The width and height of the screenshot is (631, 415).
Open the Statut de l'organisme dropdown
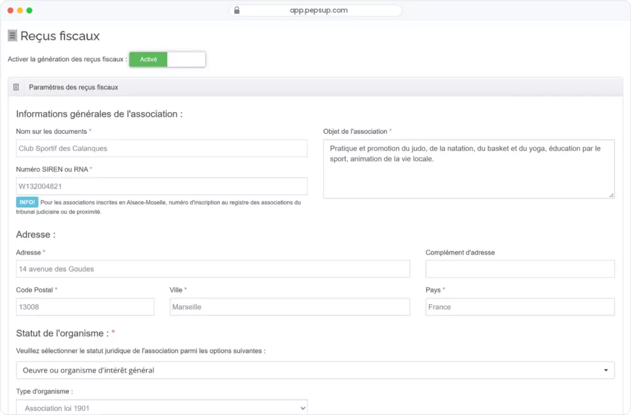[x=315, y=370]
